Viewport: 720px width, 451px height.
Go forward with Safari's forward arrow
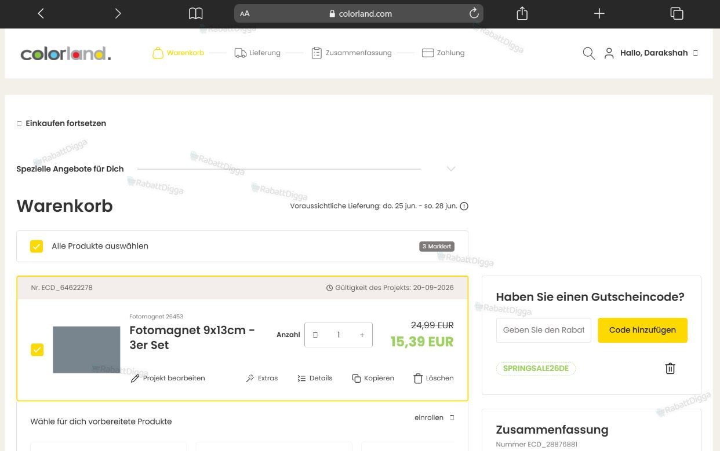pyautogui.click(x=118, y=13)
